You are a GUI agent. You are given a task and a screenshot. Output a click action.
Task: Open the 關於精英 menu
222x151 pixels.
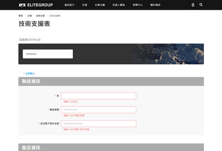click(x=155, y=5)
